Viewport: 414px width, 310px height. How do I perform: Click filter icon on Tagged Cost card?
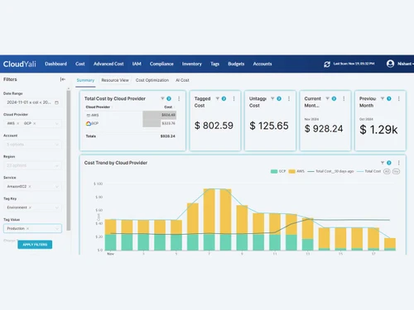tap(218, 98)
